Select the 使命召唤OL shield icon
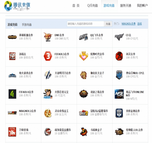The height and width of the screenshot is (143, 152). (119, 75)
